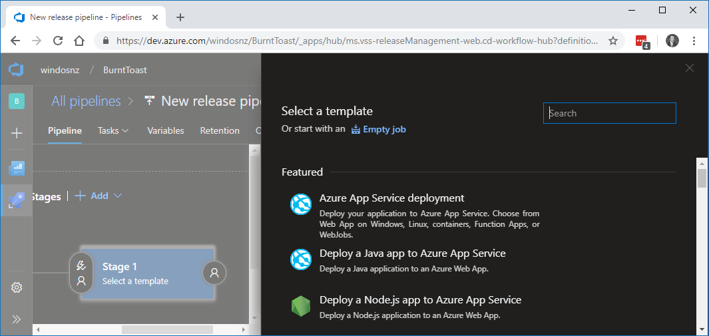
Task: Click the Node.js hexagon template icon
Action: coord(301,306)
